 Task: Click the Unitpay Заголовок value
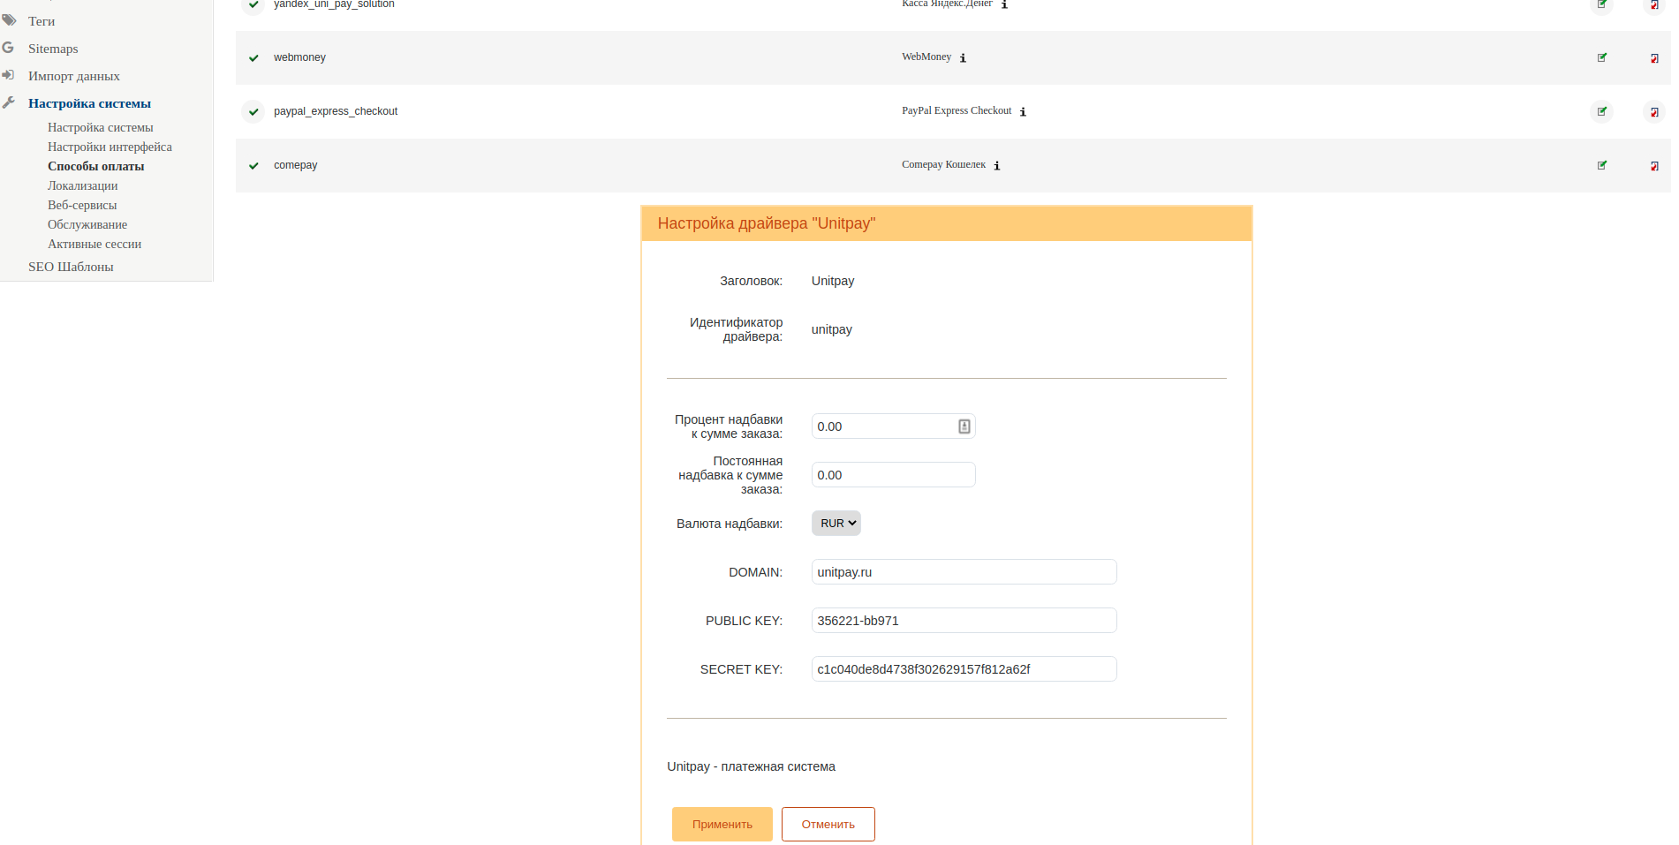(x=833, y=281)
